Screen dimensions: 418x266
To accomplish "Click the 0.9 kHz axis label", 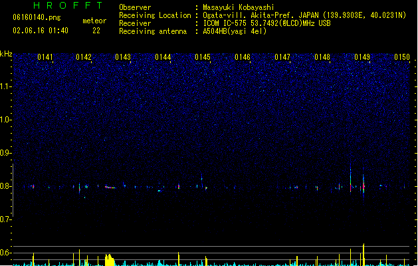I will point(5,153).
